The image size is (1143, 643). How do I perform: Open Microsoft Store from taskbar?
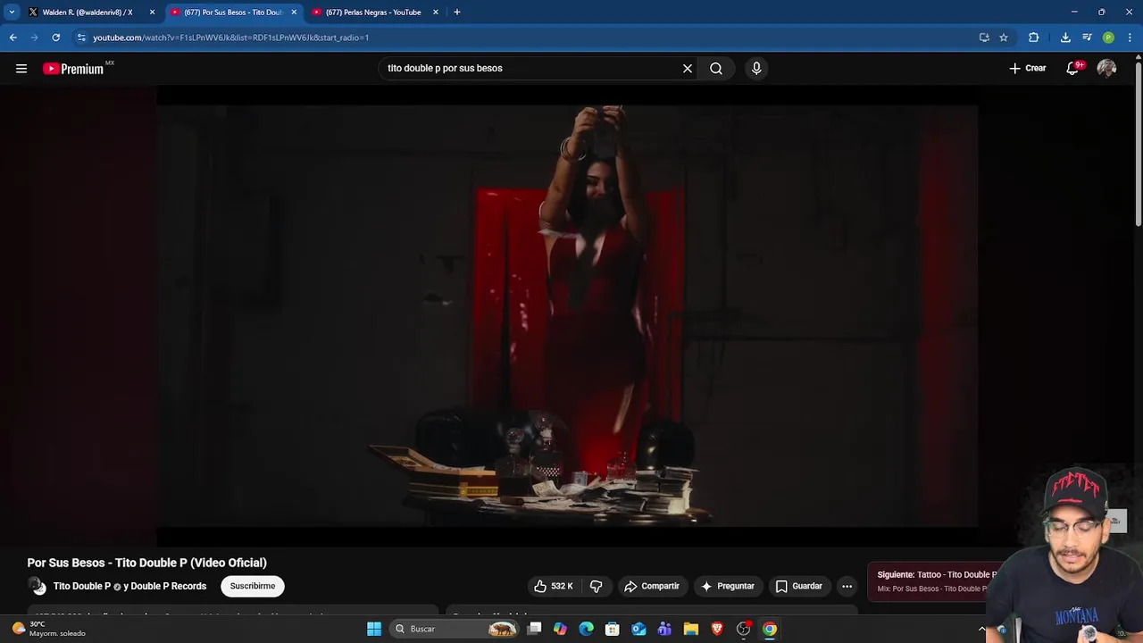pos(613,629)
